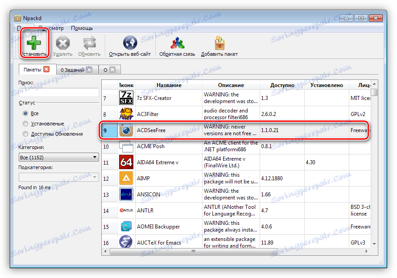Sort by the Название column header

169,85
